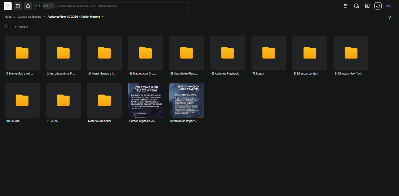Select the Cursos Digitales image thumbnail

click(x=146, y=100)
